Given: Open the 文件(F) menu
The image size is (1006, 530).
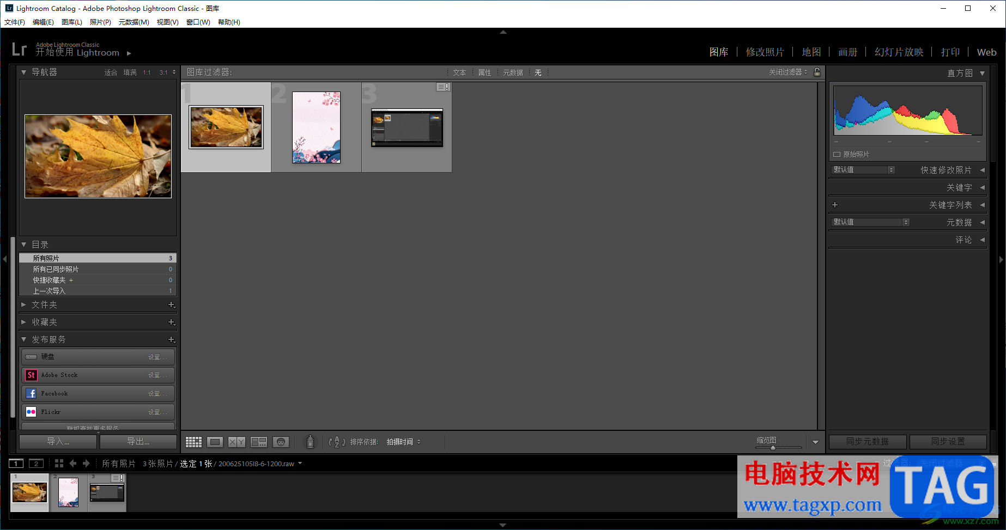Looking at the screenshot, I should coord(15,22).
